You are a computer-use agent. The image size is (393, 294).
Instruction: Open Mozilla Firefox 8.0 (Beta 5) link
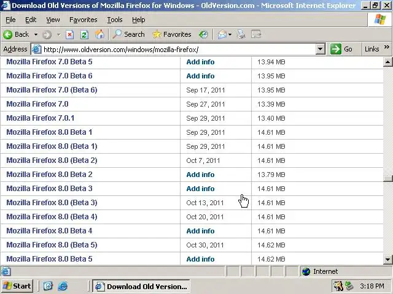[x=52, y=245]
